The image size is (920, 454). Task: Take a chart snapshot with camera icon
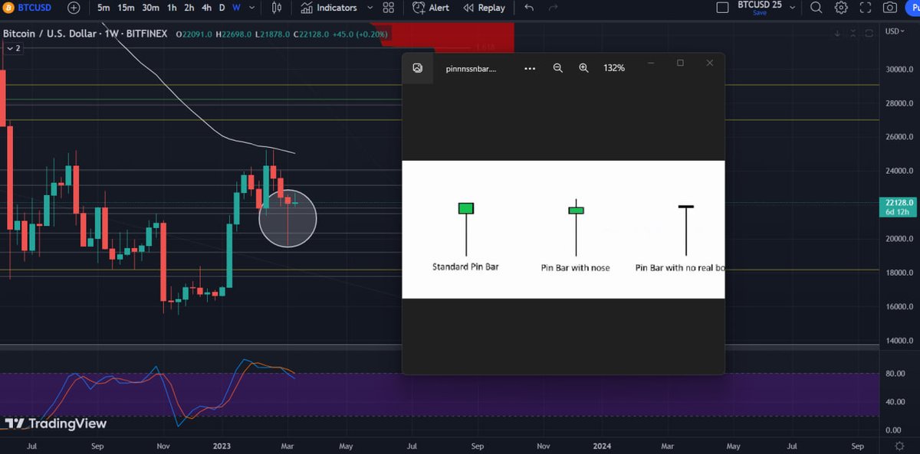click(x=890, y=8)
